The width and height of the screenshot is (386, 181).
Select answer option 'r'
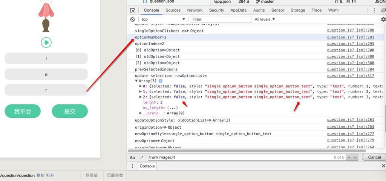pos(46,90)
